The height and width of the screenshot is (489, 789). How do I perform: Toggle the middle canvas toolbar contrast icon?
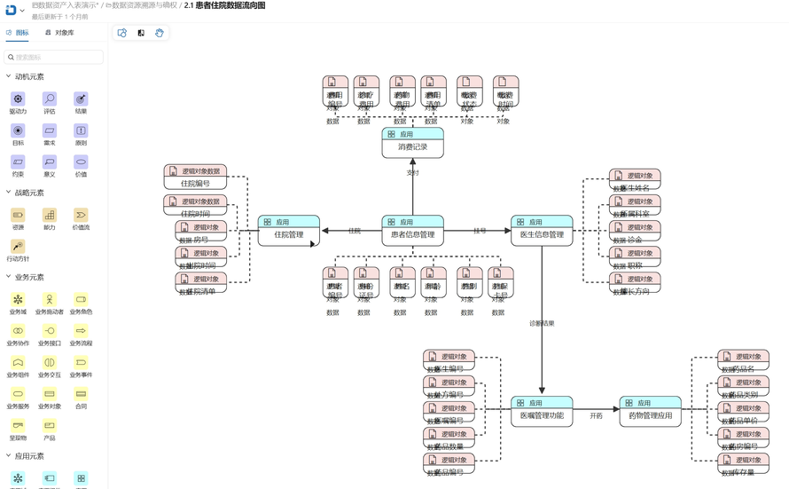141,33
